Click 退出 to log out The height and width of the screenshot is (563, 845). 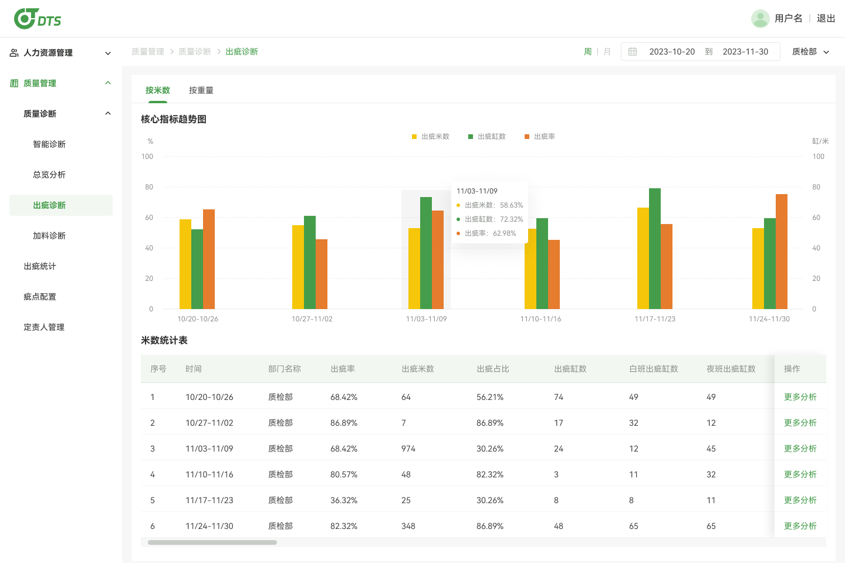coord(826,18)
